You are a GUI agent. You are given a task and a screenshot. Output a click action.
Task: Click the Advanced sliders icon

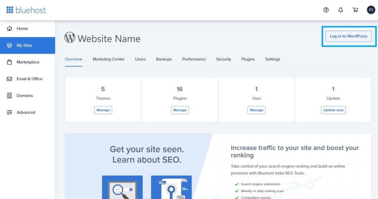coord(10,112)
